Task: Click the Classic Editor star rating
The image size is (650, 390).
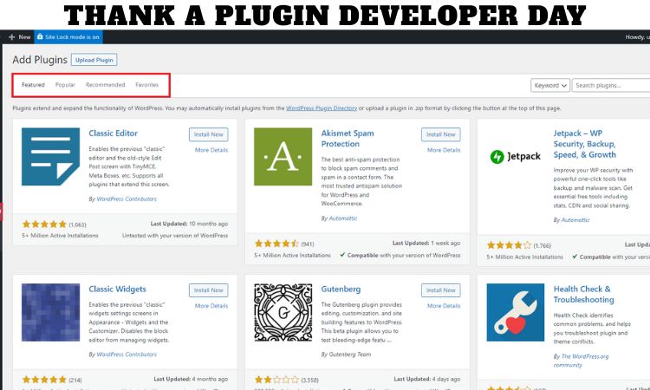Action: [44, 224]
